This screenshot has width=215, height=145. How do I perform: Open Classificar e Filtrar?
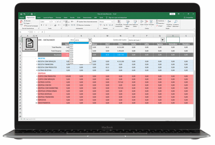(169, 23)
